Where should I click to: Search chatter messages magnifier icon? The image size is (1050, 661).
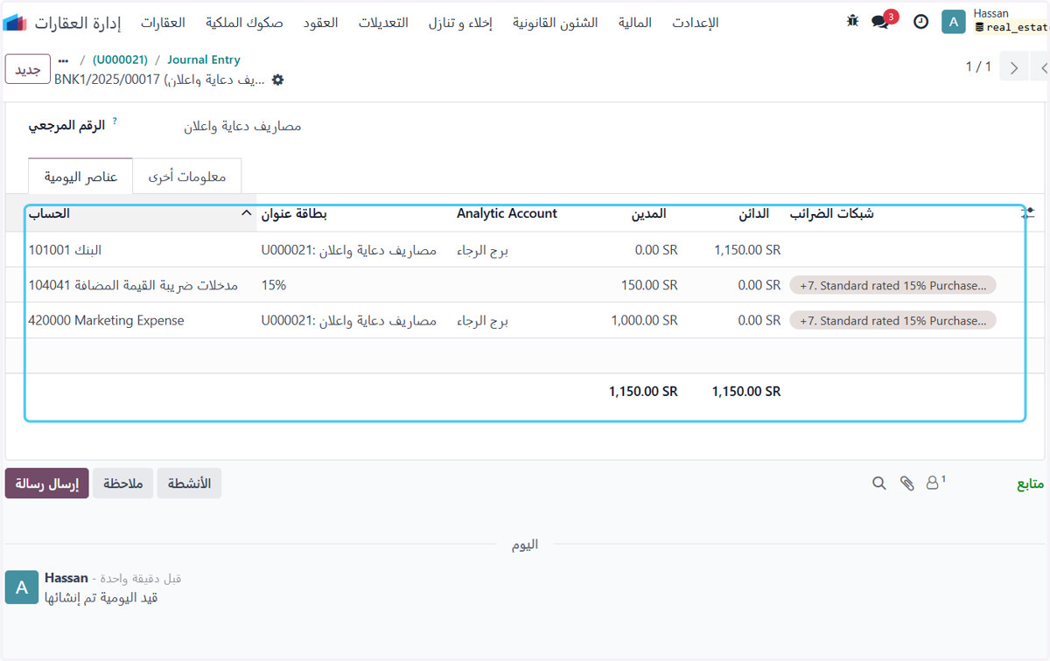[x=879, y=483]
